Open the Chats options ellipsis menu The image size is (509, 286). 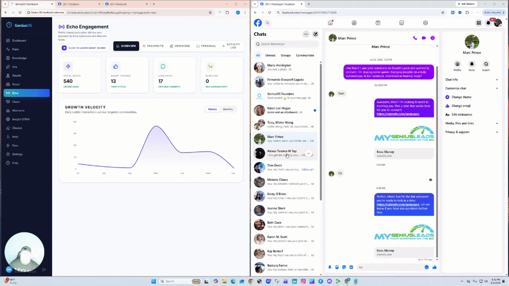[x=306, y=34]
